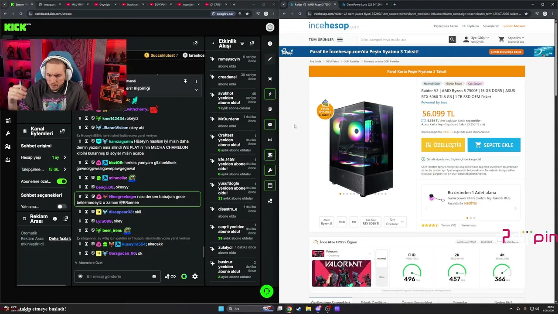Open the Çözüm Merkezi menu link
The height and width of the screenshot is (314, 558).
click(514, 26)
